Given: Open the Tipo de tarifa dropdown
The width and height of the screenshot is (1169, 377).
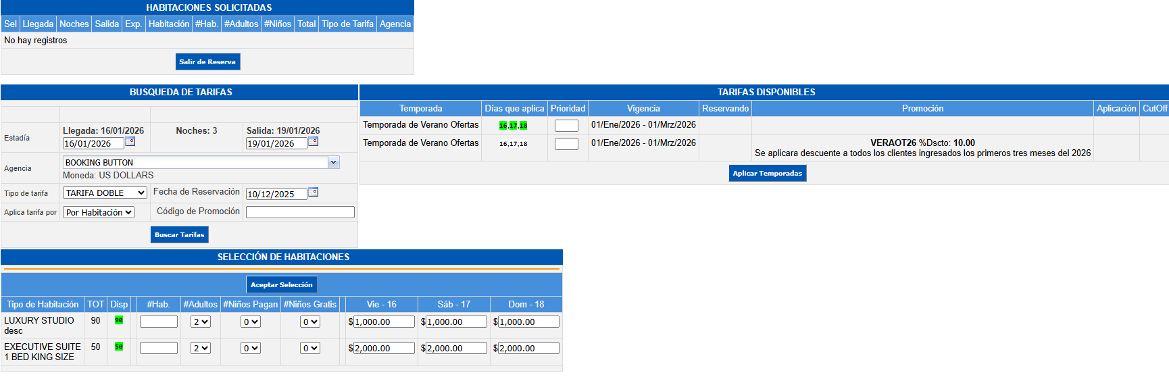Looking at the screenshot, I should (105, 193).
